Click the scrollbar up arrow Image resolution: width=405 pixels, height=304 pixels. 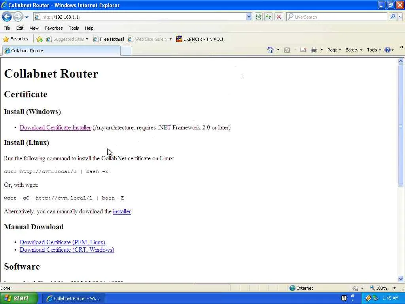point(401,61)
